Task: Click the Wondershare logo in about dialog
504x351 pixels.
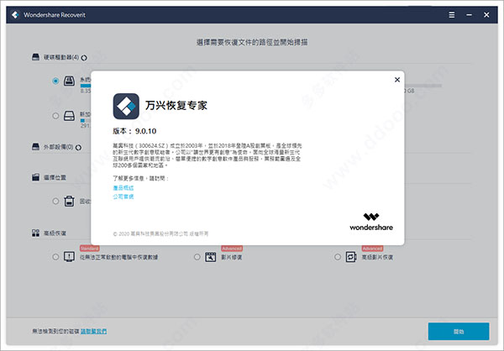Action: (x=371, y=222)
